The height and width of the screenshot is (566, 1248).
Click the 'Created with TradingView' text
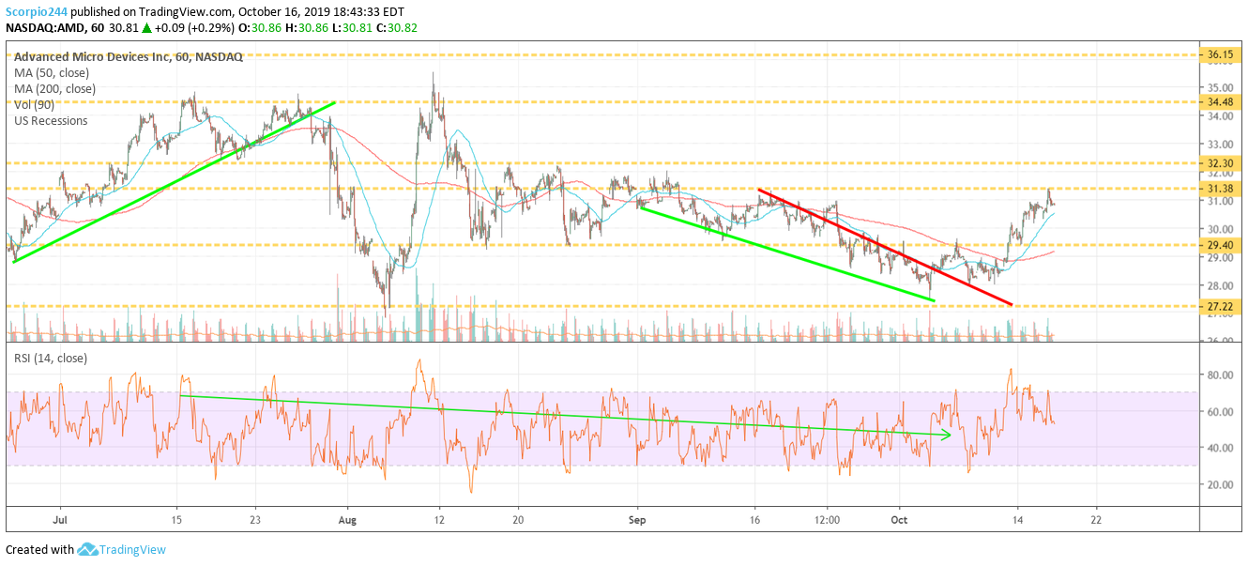pos(85,549)
